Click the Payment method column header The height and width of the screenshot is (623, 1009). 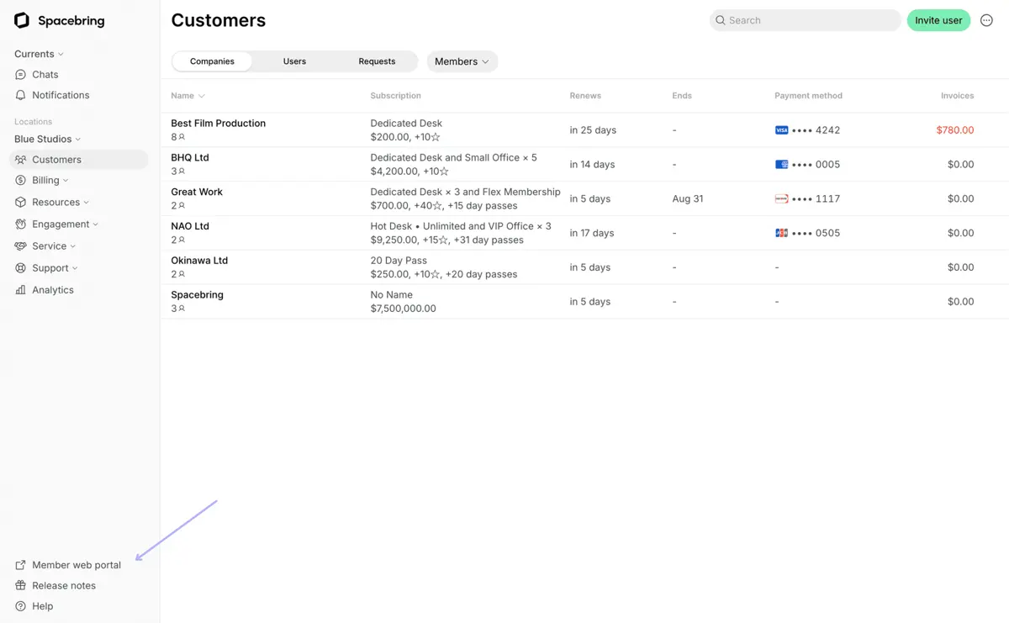pos(808,96)
